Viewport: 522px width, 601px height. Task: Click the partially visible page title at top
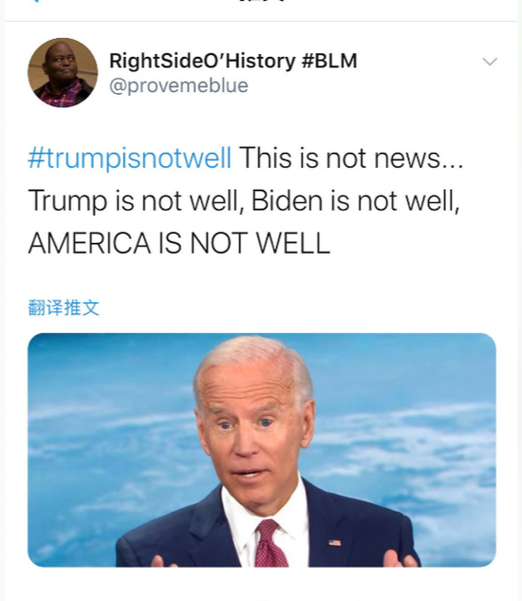click(262, 1)
